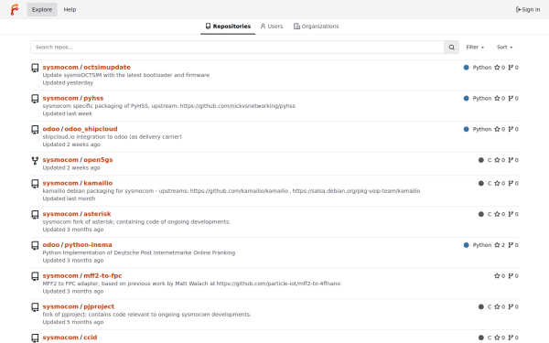Switch to the Users tab
Screen dimensions: 549x343
(x=272, y=27)
